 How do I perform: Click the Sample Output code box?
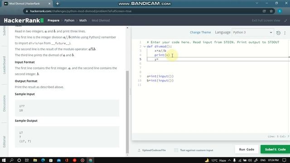pos(67,137)
